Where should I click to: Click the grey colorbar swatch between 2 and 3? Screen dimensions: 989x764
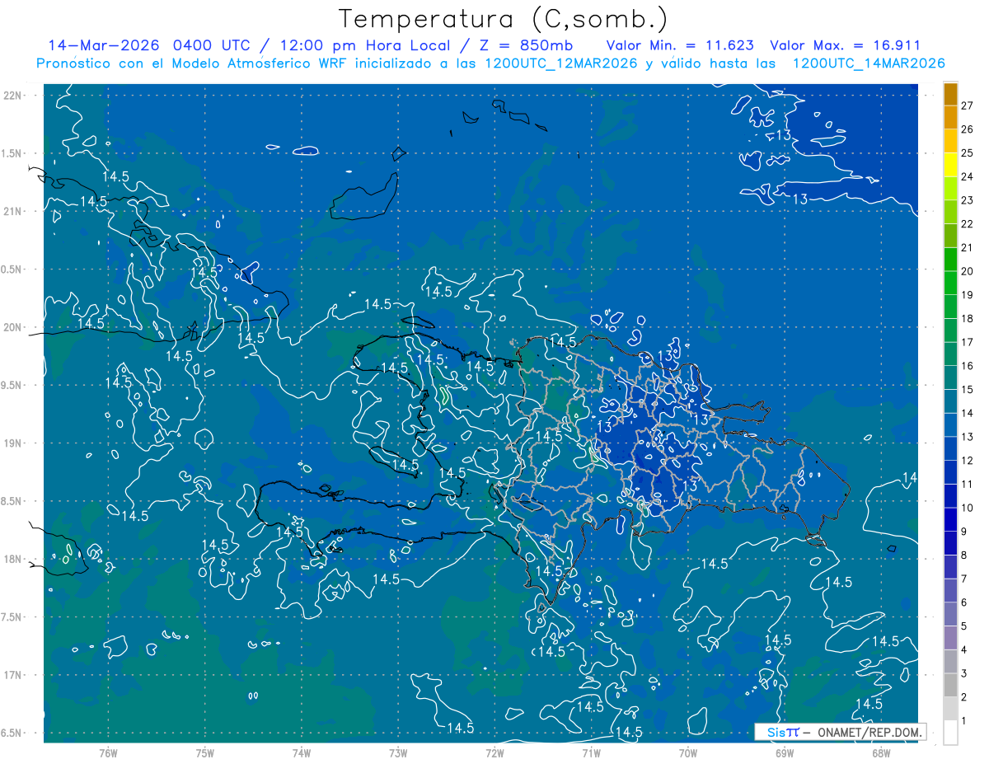coord(950,685)
